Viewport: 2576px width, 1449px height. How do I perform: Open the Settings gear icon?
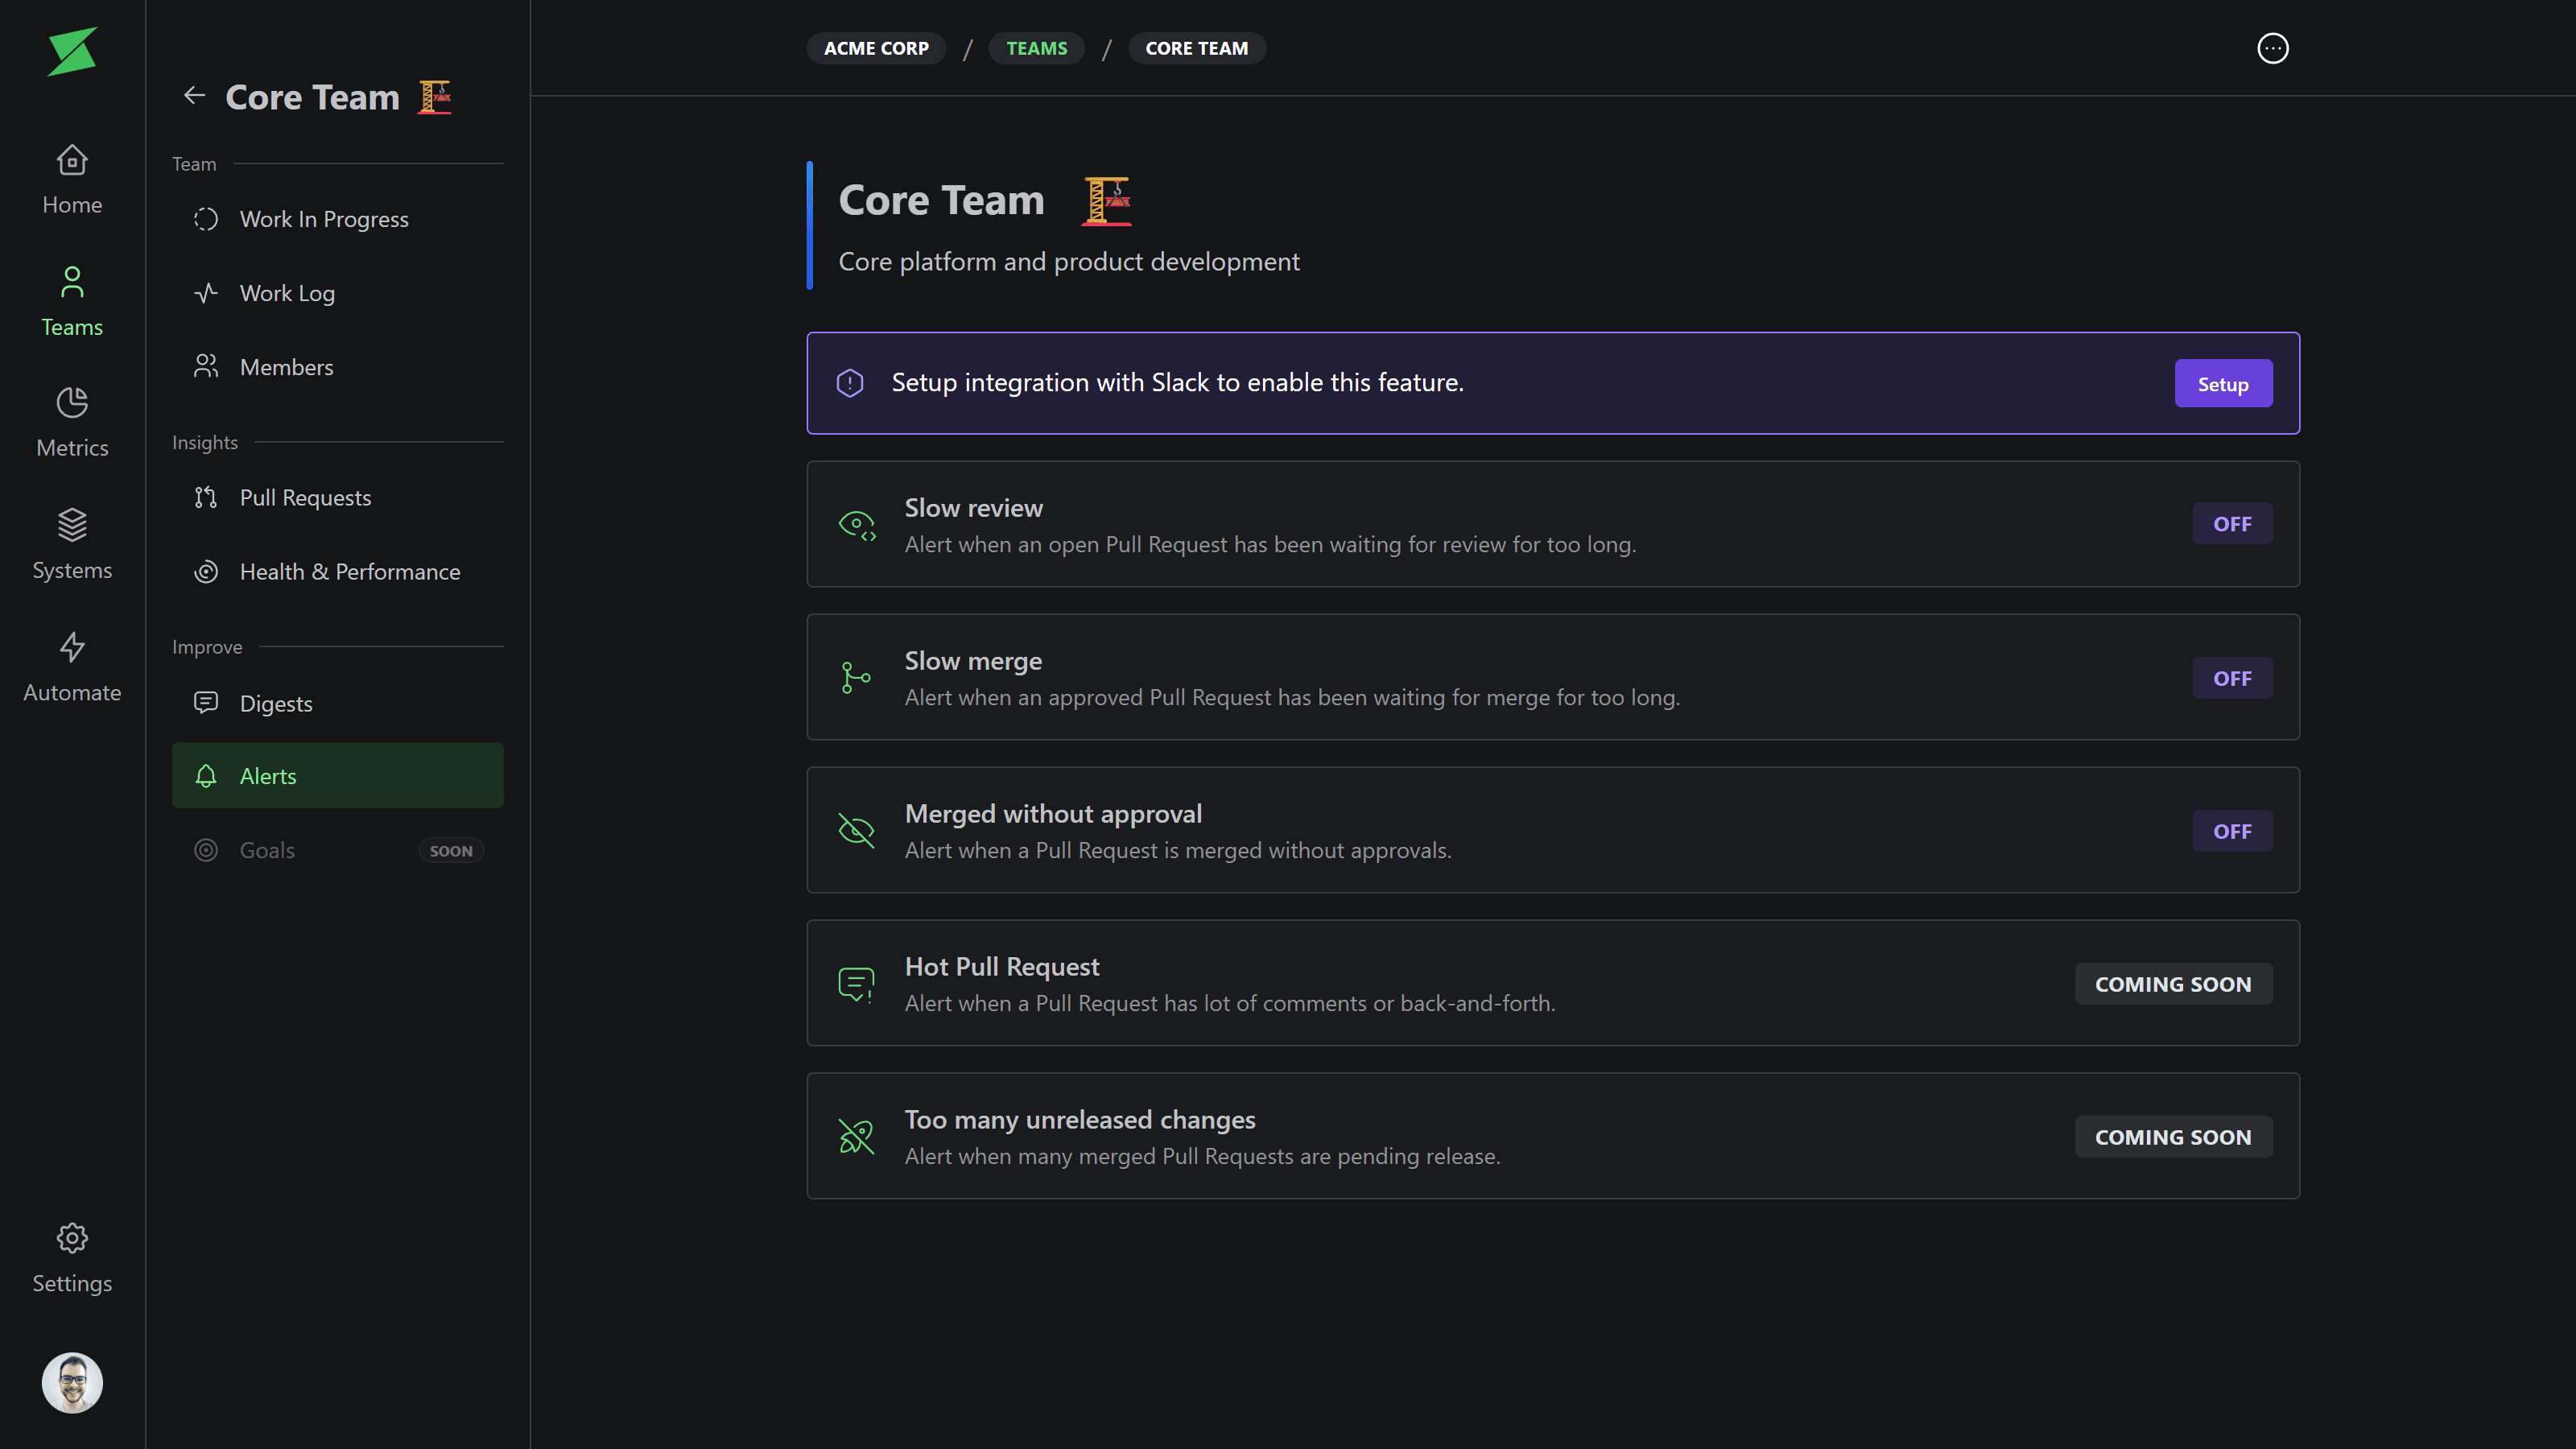click(72, 1238)
